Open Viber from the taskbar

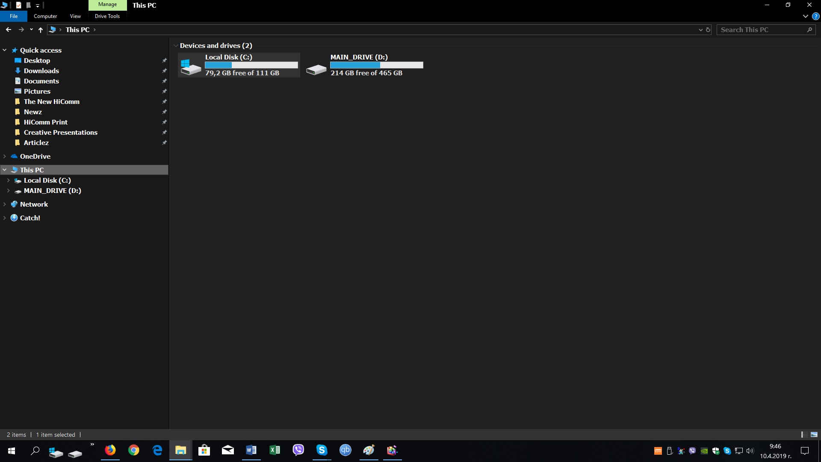tap(298, 450)
